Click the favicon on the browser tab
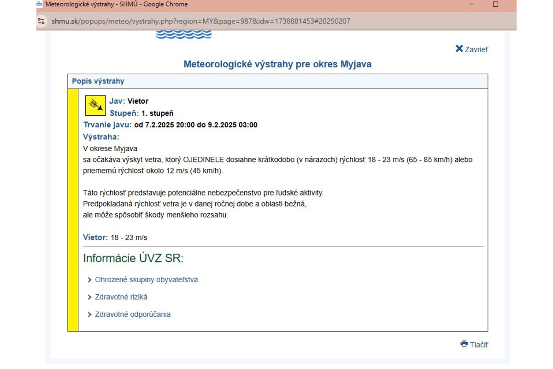This screenshot has width=553, height=369. 39,4
